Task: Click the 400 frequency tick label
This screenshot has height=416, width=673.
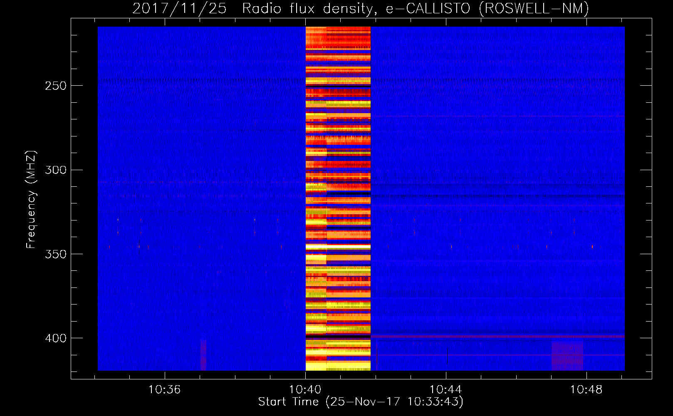Action: [56, 338]
